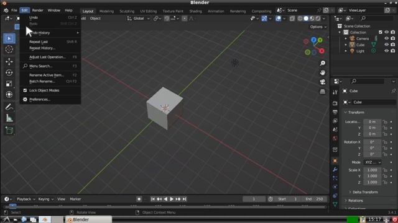Toggle Collection visibility eye icon
The height and width of the screenshot is (223, 398).
tap(386, 32)
